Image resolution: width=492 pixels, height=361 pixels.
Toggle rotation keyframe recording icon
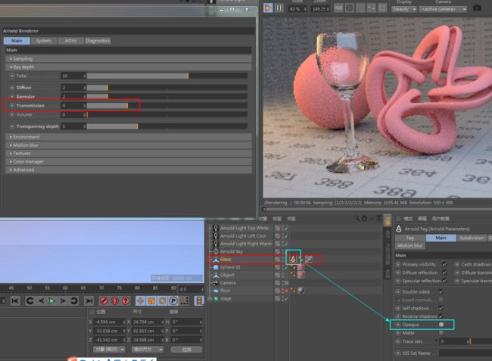(x=162, y=300)
